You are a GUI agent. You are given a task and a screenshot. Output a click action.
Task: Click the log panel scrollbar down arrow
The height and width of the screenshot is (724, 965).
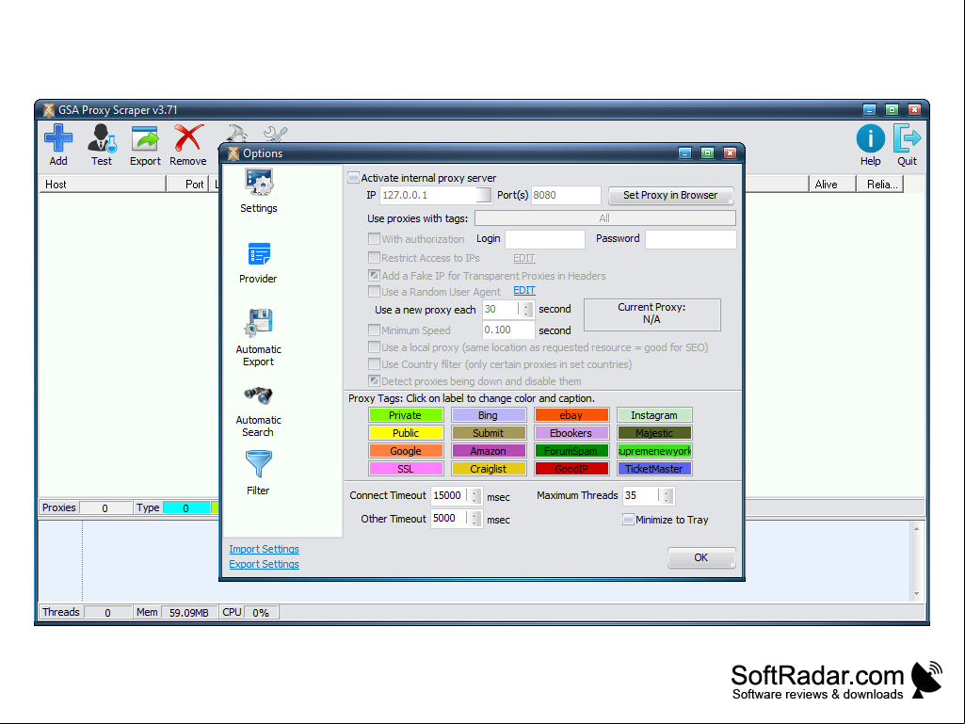[916, 594]
